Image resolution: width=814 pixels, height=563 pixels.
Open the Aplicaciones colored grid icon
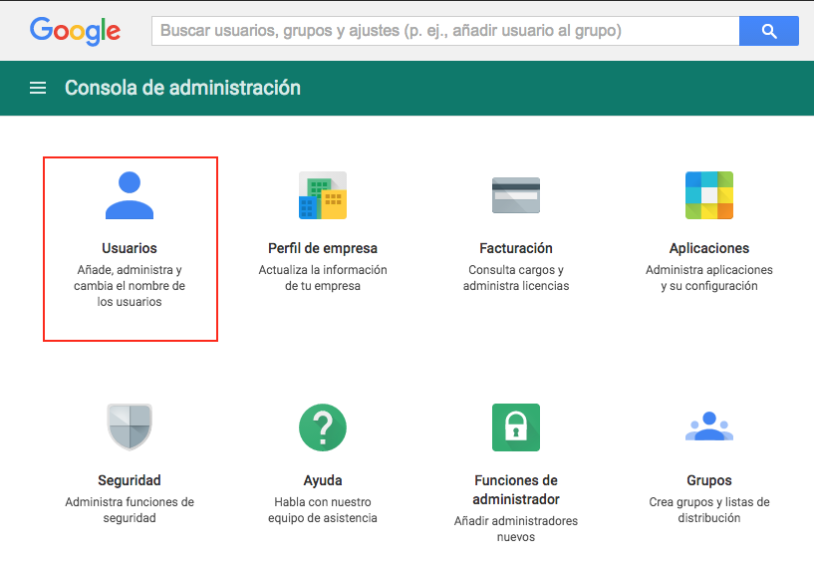(x=709, y=195)
